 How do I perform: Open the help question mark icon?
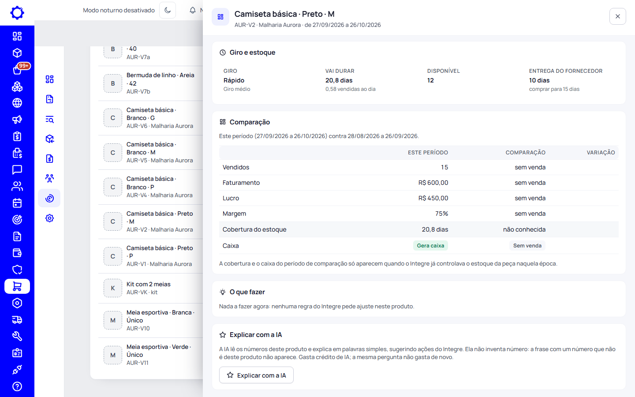tap(17, 386)
